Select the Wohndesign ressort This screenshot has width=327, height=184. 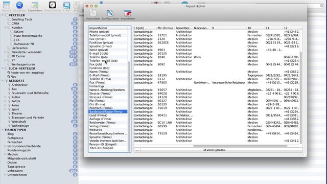pyautogui.click(x=20, y=126)
